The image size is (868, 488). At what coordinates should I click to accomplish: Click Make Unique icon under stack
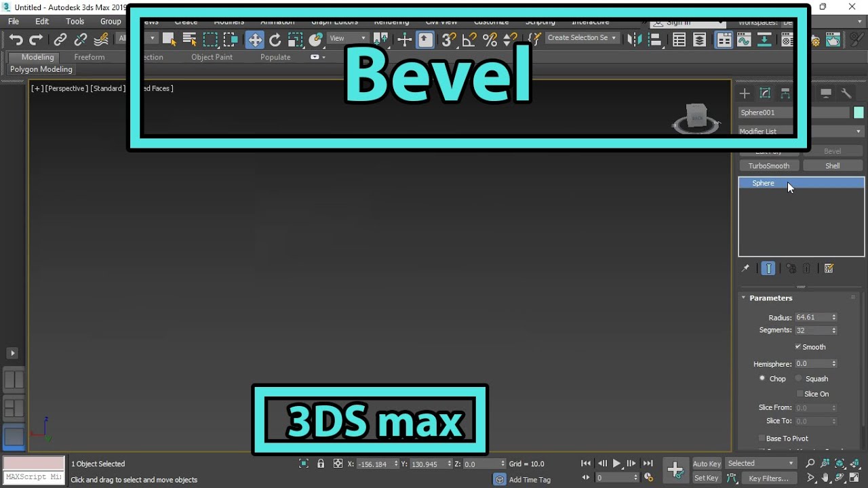[x=791, y=268]
